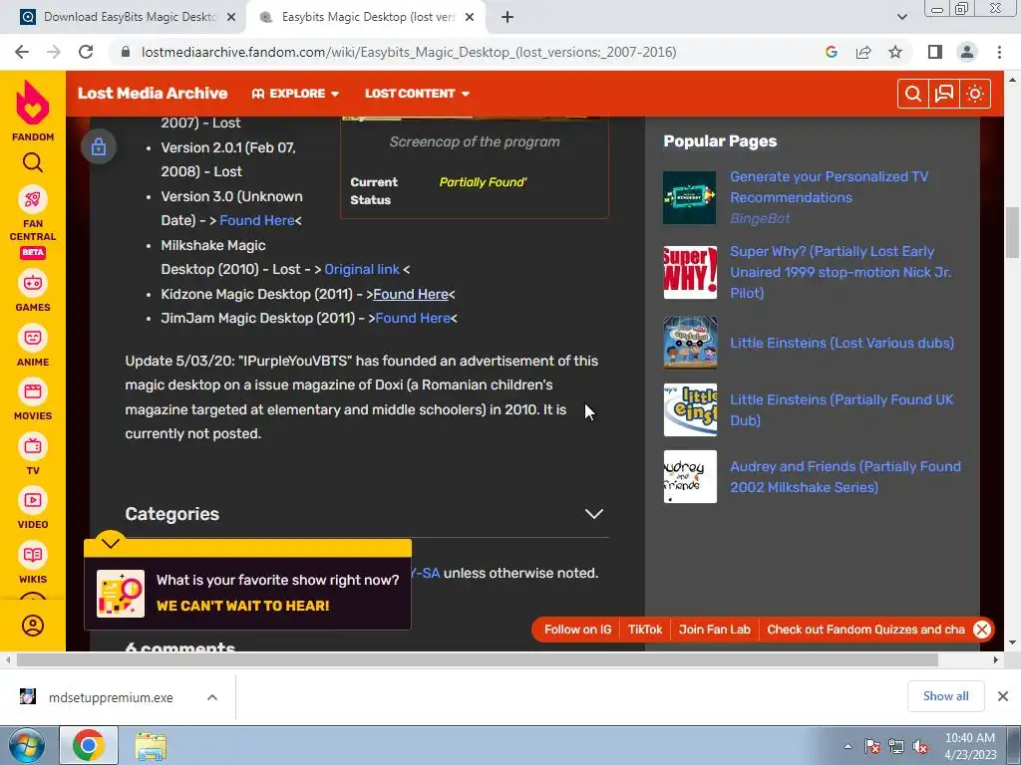Click the Google icon in address bar

(831, 52)
